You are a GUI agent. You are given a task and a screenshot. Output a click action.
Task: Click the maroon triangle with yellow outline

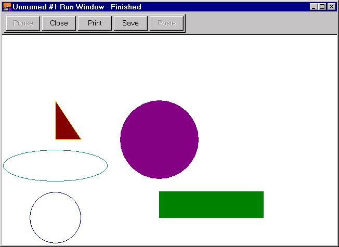pos(64,127)
